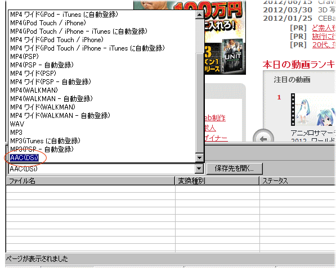Click the 注目の動画 heading
Image resolution: width=336 pixels, height=268 pixels.
(x=292, y=80)
